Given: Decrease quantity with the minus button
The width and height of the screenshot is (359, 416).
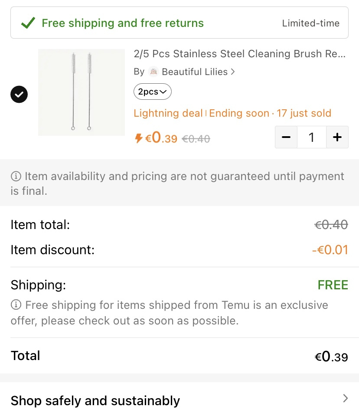Looking at the screenshot, I should tap(286, 137).
